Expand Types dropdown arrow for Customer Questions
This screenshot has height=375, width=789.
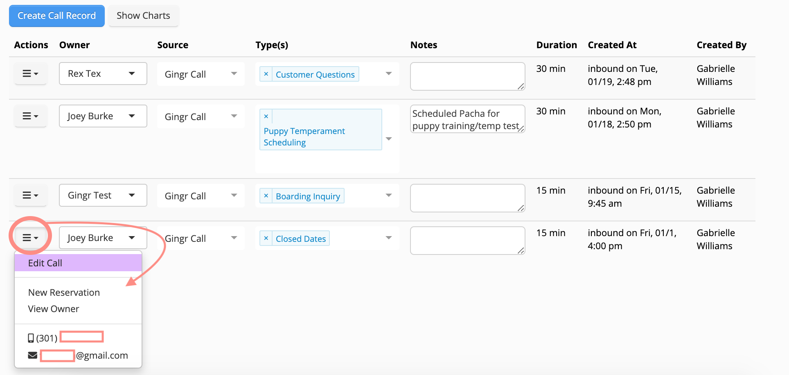(x=389, y=74)
